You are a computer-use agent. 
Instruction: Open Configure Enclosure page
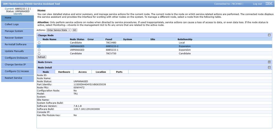point(17,58)
